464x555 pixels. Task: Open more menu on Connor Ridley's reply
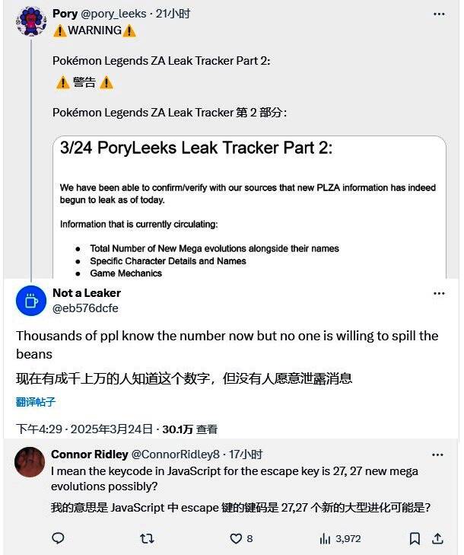(x=437, y=455)
